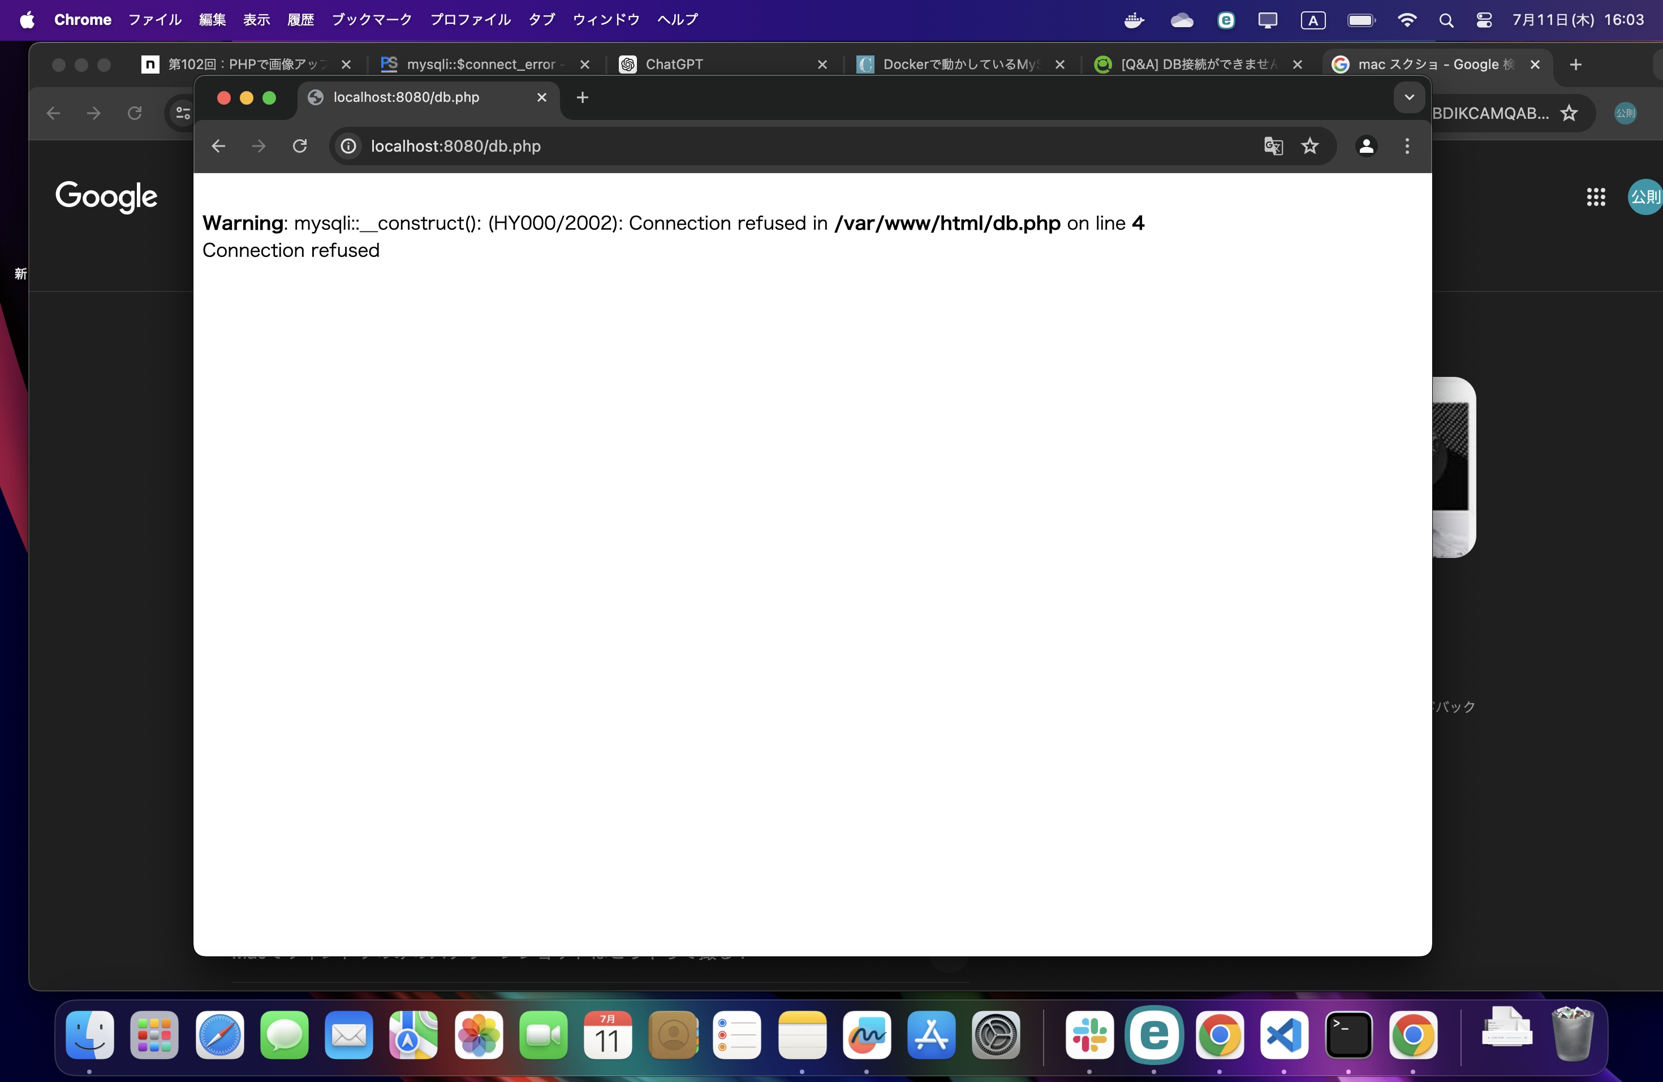Go back in the front Chrome window
Viewport: 1663px width, 1082px height.
(219, 146)
